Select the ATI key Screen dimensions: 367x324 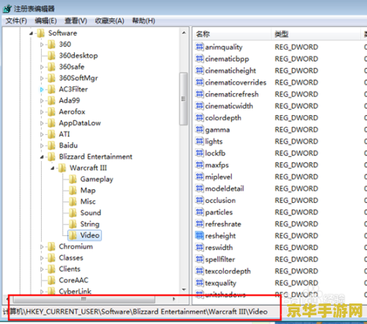click(65, 134)
